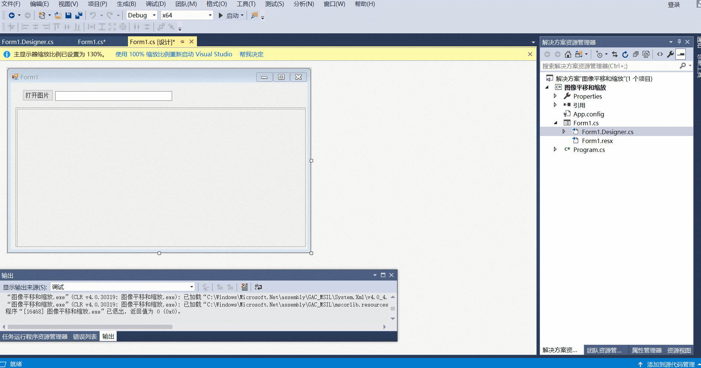Click the Navigate Backward arrow in toolbar
Viewport: 701px width, 368px height.
pyautogui.click(x=11, y=15)
